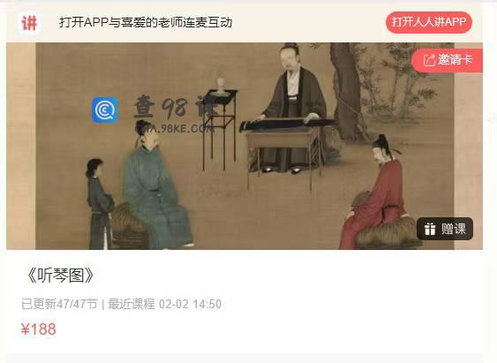Click the 最近课程 02-02 14:50 text

[x=164, y=304]
